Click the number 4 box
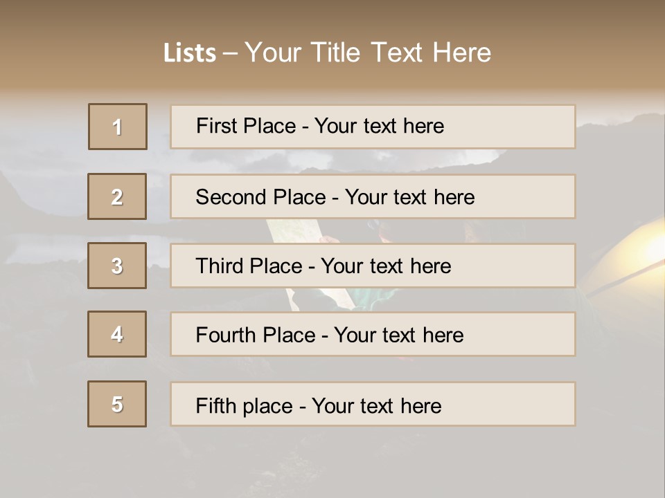The width and height of the screenshot is (665, 498). (x=117, y=334)
